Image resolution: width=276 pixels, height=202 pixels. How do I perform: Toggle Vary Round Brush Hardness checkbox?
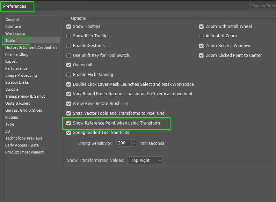[68, 94]
